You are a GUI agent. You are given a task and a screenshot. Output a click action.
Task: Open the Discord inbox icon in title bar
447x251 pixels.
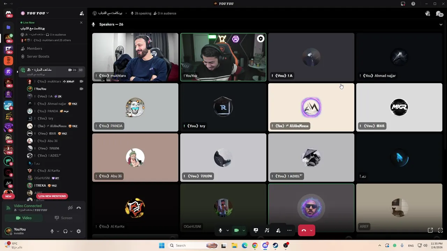coord(403,4)
